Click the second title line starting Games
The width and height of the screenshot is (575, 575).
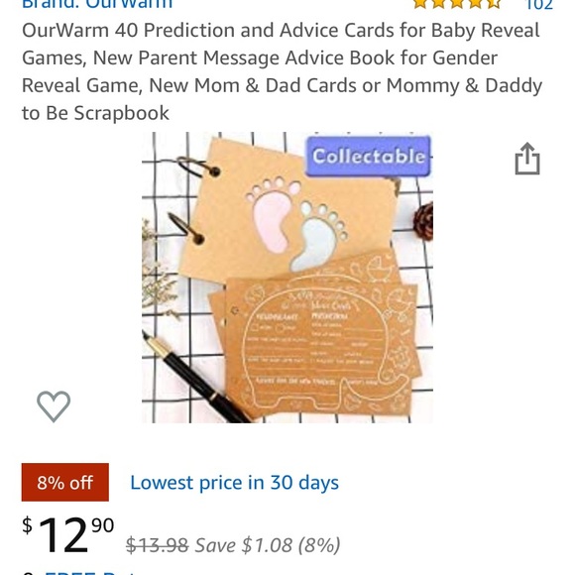(x=260, y=57)
